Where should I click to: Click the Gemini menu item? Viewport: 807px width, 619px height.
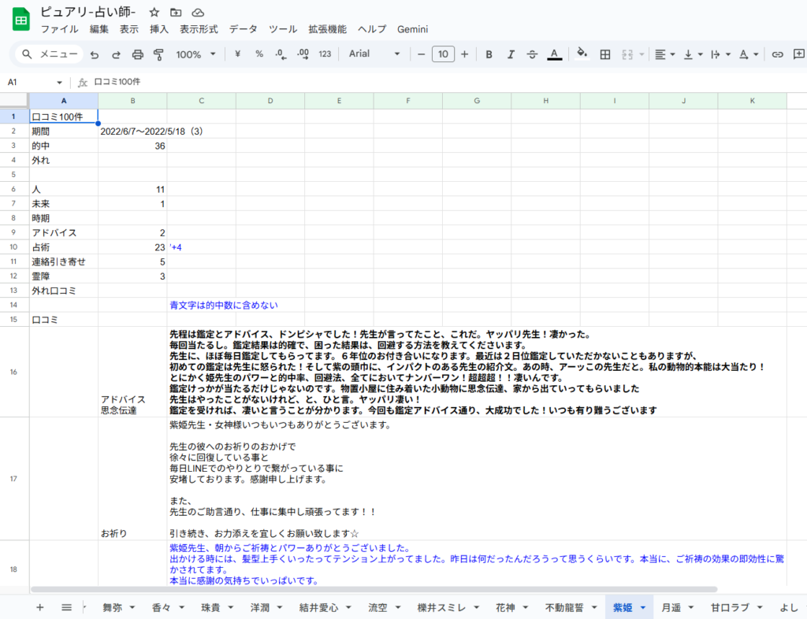(412, 29)
